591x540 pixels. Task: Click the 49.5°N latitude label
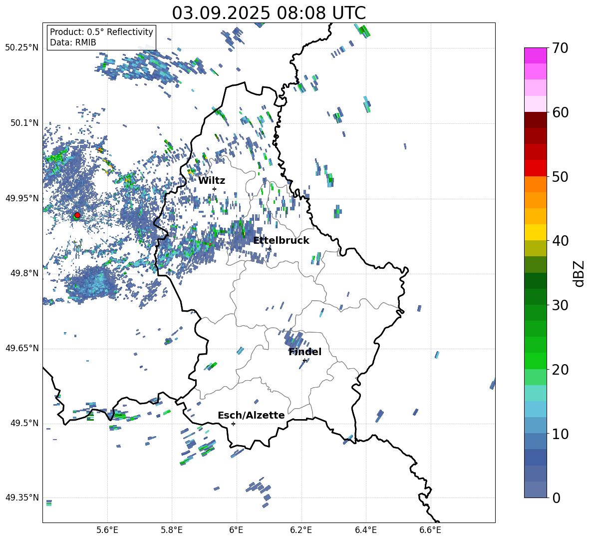[x=24, y=423]
